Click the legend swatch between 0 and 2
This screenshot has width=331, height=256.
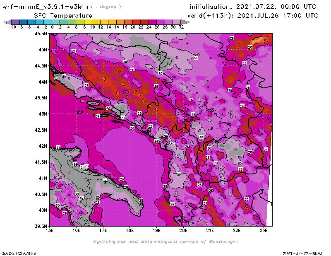[x=56, y=22]
